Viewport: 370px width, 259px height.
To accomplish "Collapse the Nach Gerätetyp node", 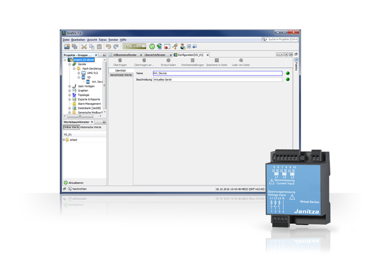I will pyautogui.click(x=74, y=68).
